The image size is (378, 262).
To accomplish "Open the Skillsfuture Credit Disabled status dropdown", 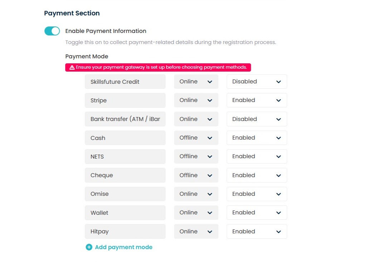I will (257, 82).
